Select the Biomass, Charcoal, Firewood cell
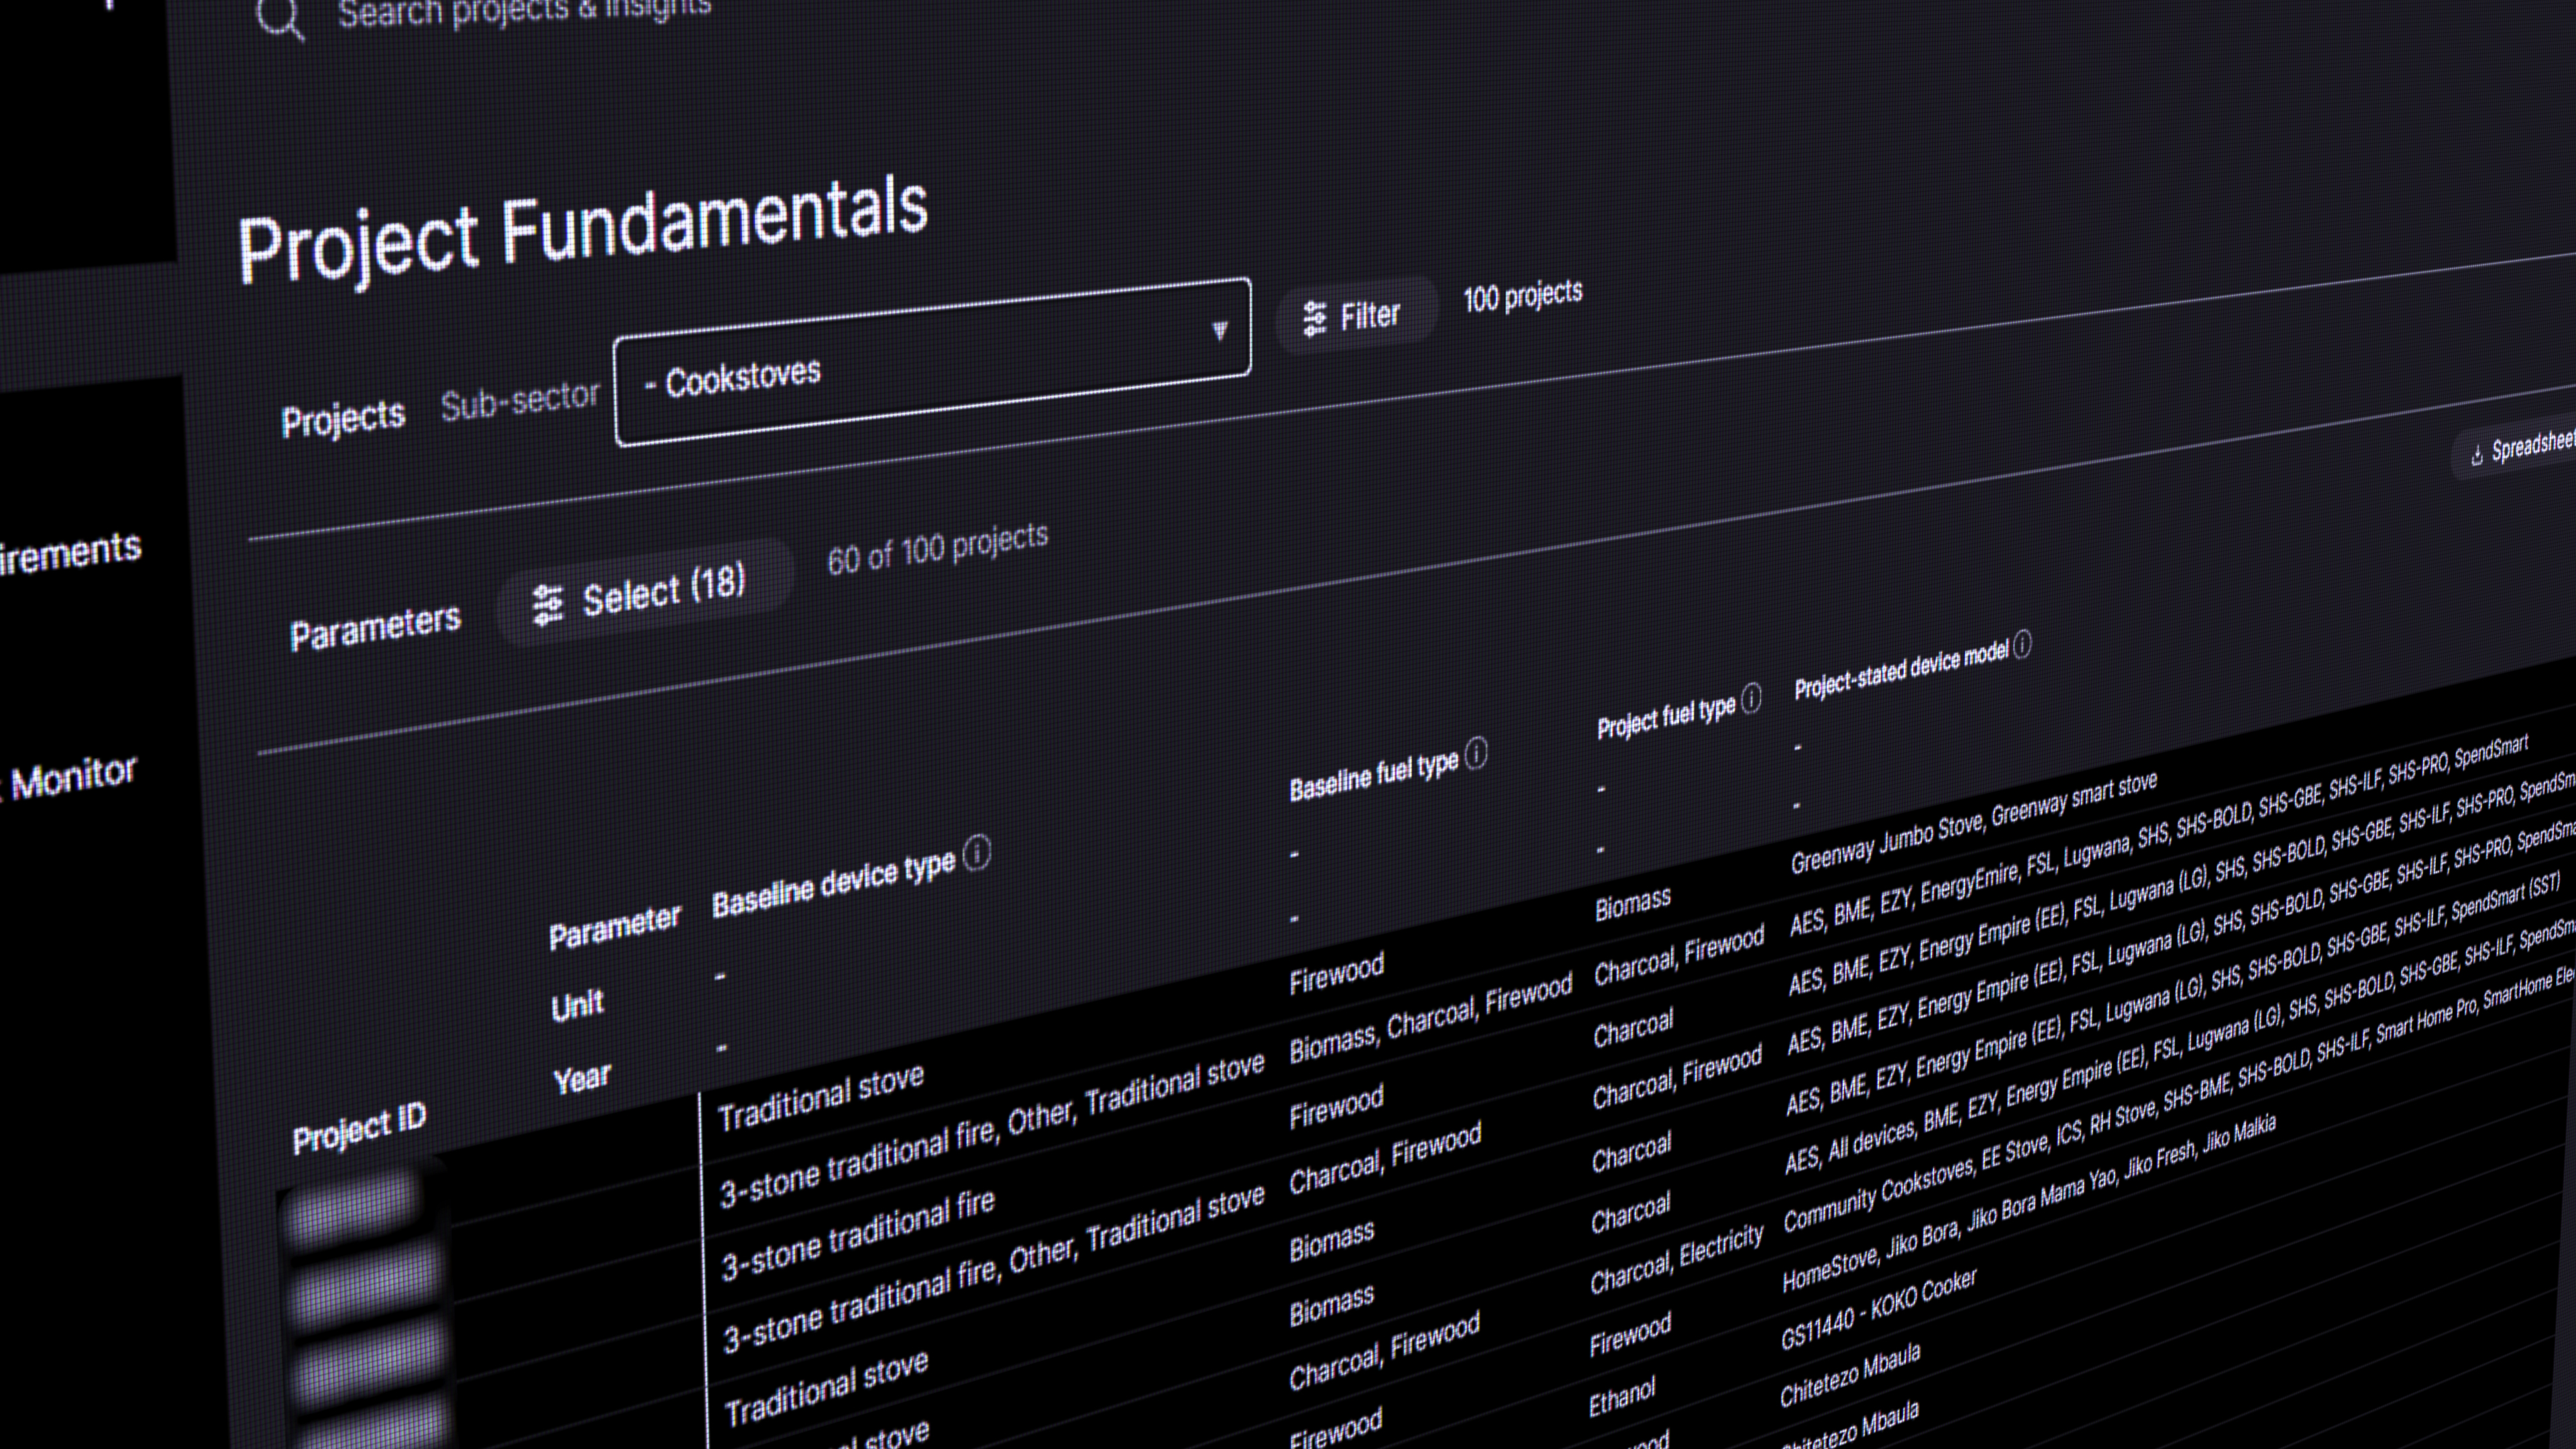The width and height of the screenshot is (2576, 1449). [1430, 1019]
